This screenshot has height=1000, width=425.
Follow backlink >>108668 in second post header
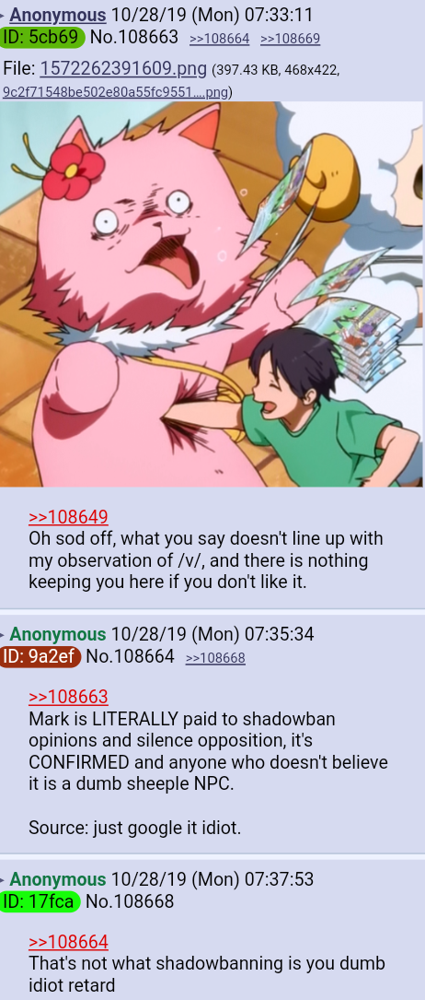[215, 657]
